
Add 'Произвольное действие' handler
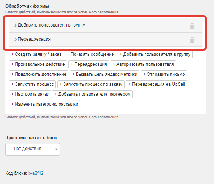point(38,64)
